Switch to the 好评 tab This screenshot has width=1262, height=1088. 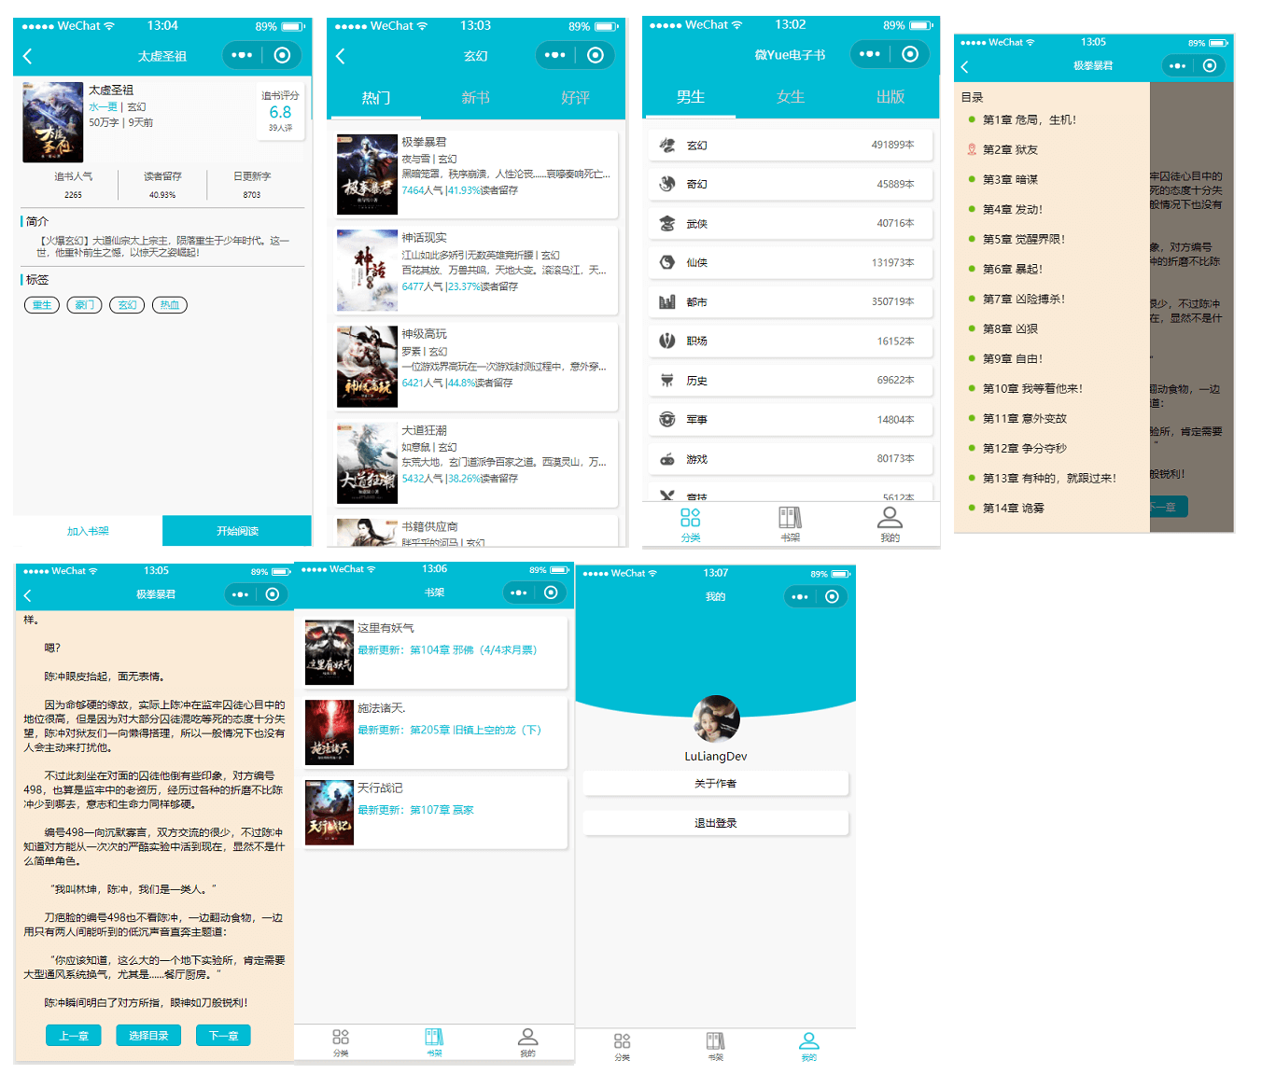pyautogui.click(x=576, y=97)
